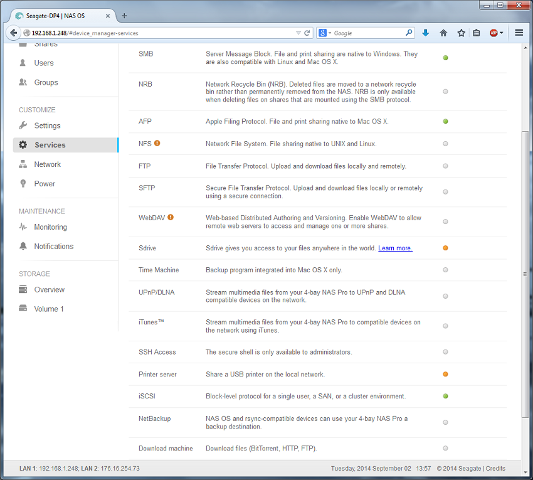
Task: Follow the Sdrive Learn more link
Action: point(395,248)
